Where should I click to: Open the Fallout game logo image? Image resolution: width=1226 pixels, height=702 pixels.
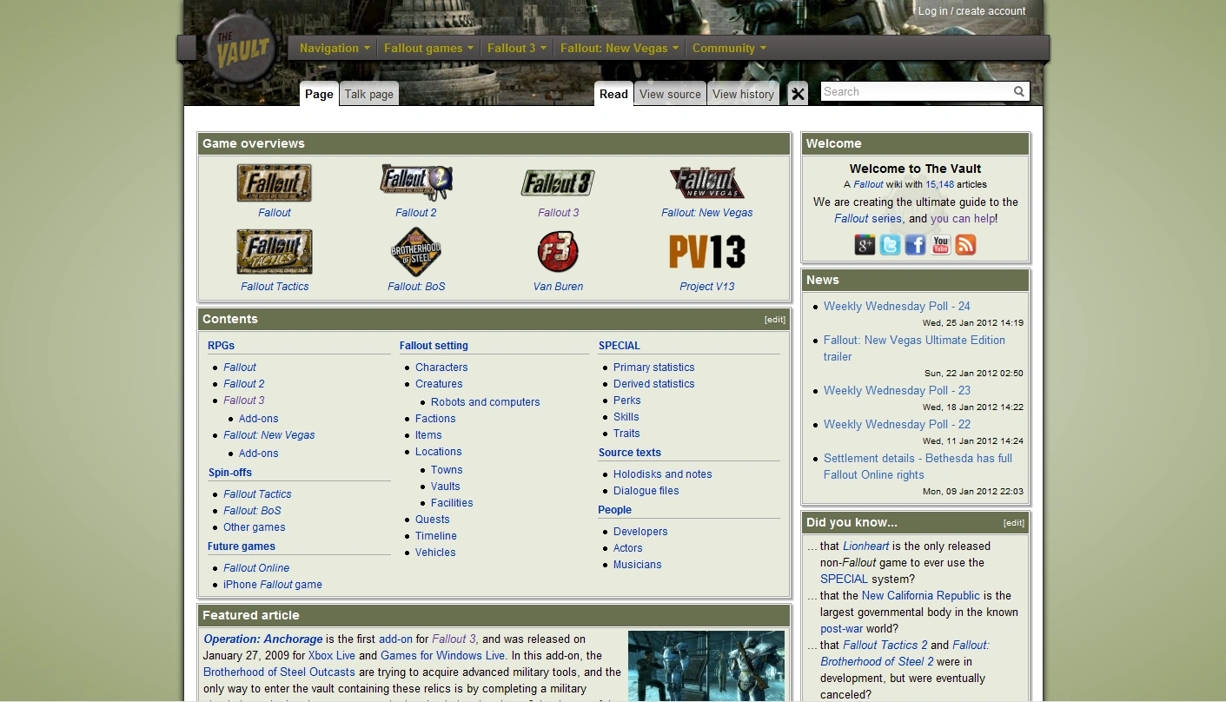pos(275,183)
